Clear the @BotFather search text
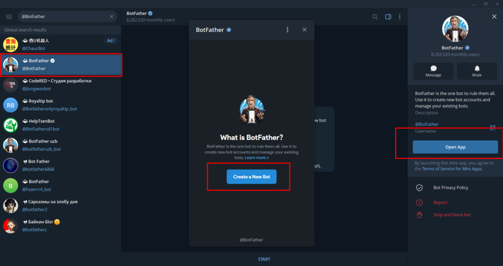This screenshot has height=266, width=503. [112, 17]
